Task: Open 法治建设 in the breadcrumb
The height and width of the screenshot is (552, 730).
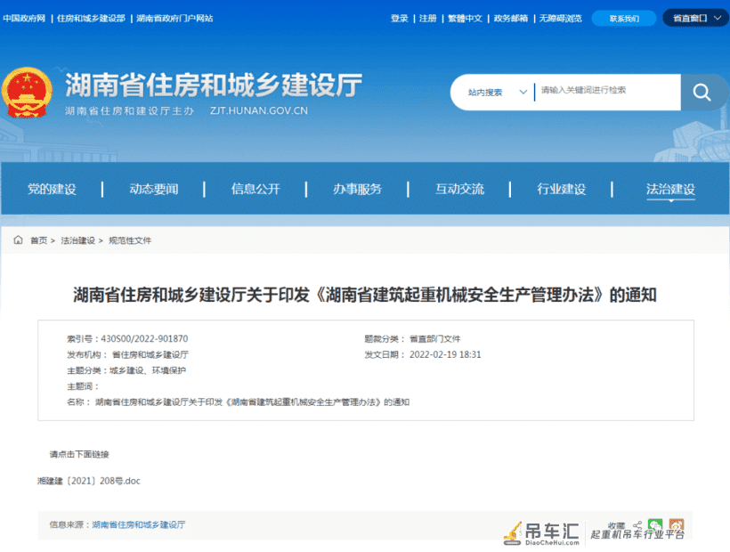Action: [77, 240]
